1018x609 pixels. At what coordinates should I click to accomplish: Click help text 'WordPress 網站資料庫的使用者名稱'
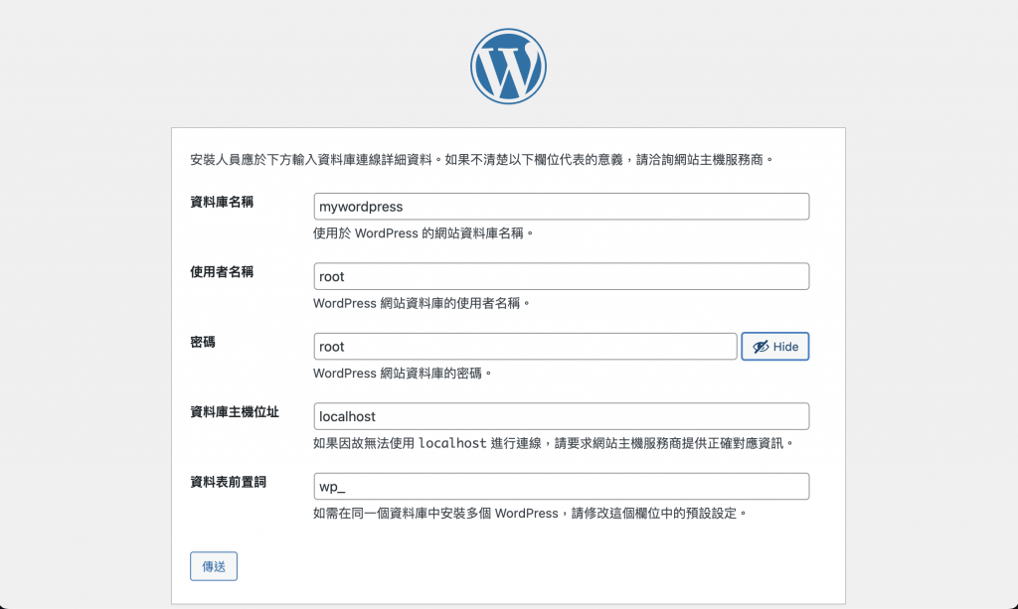click(x=422, y=304)
